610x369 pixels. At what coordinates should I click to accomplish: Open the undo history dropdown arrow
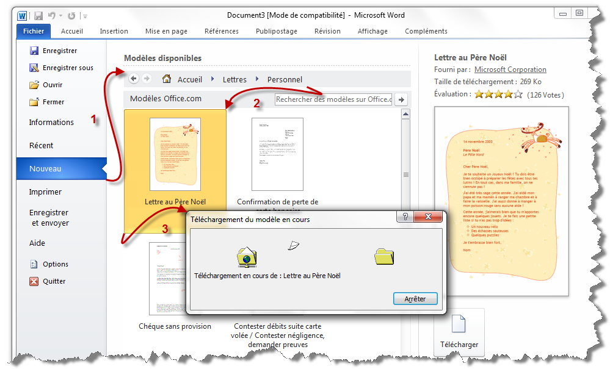[x=60, y=16]
